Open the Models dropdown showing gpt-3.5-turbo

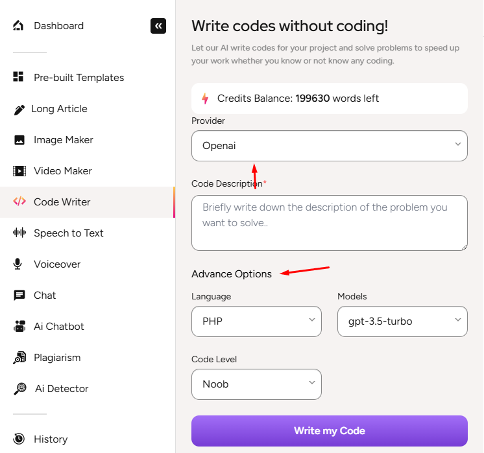click(402, 321)
